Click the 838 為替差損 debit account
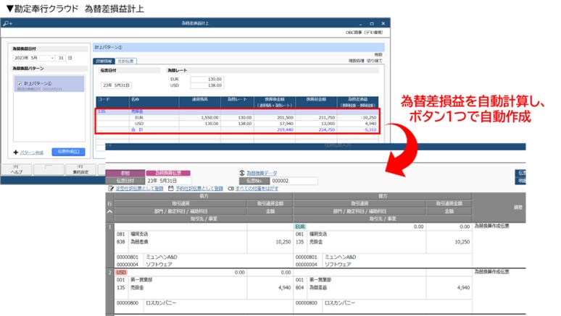Screen dimensions: 561x316 pos(133,242)
